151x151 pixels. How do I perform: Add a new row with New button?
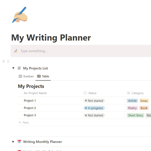(24, 123)
